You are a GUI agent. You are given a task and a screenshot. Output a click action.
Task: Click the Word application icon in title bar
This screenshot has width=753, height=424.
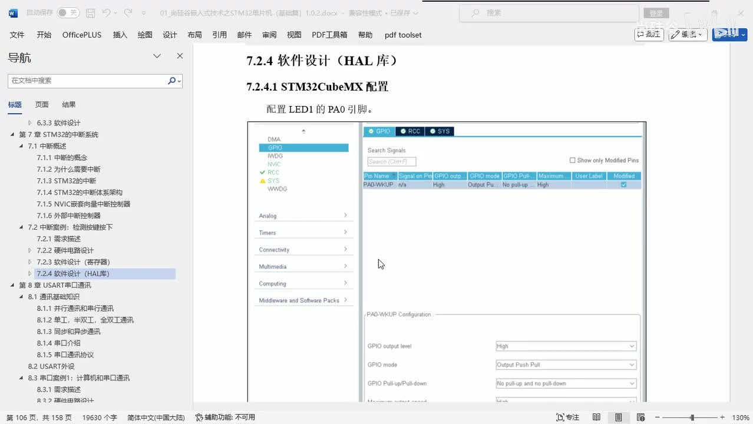pyautogui.click(x=13, y=12)
